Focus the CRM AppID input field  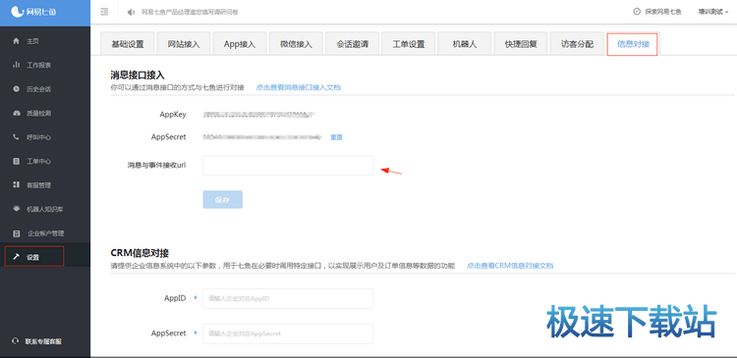[x=288, y=298]
